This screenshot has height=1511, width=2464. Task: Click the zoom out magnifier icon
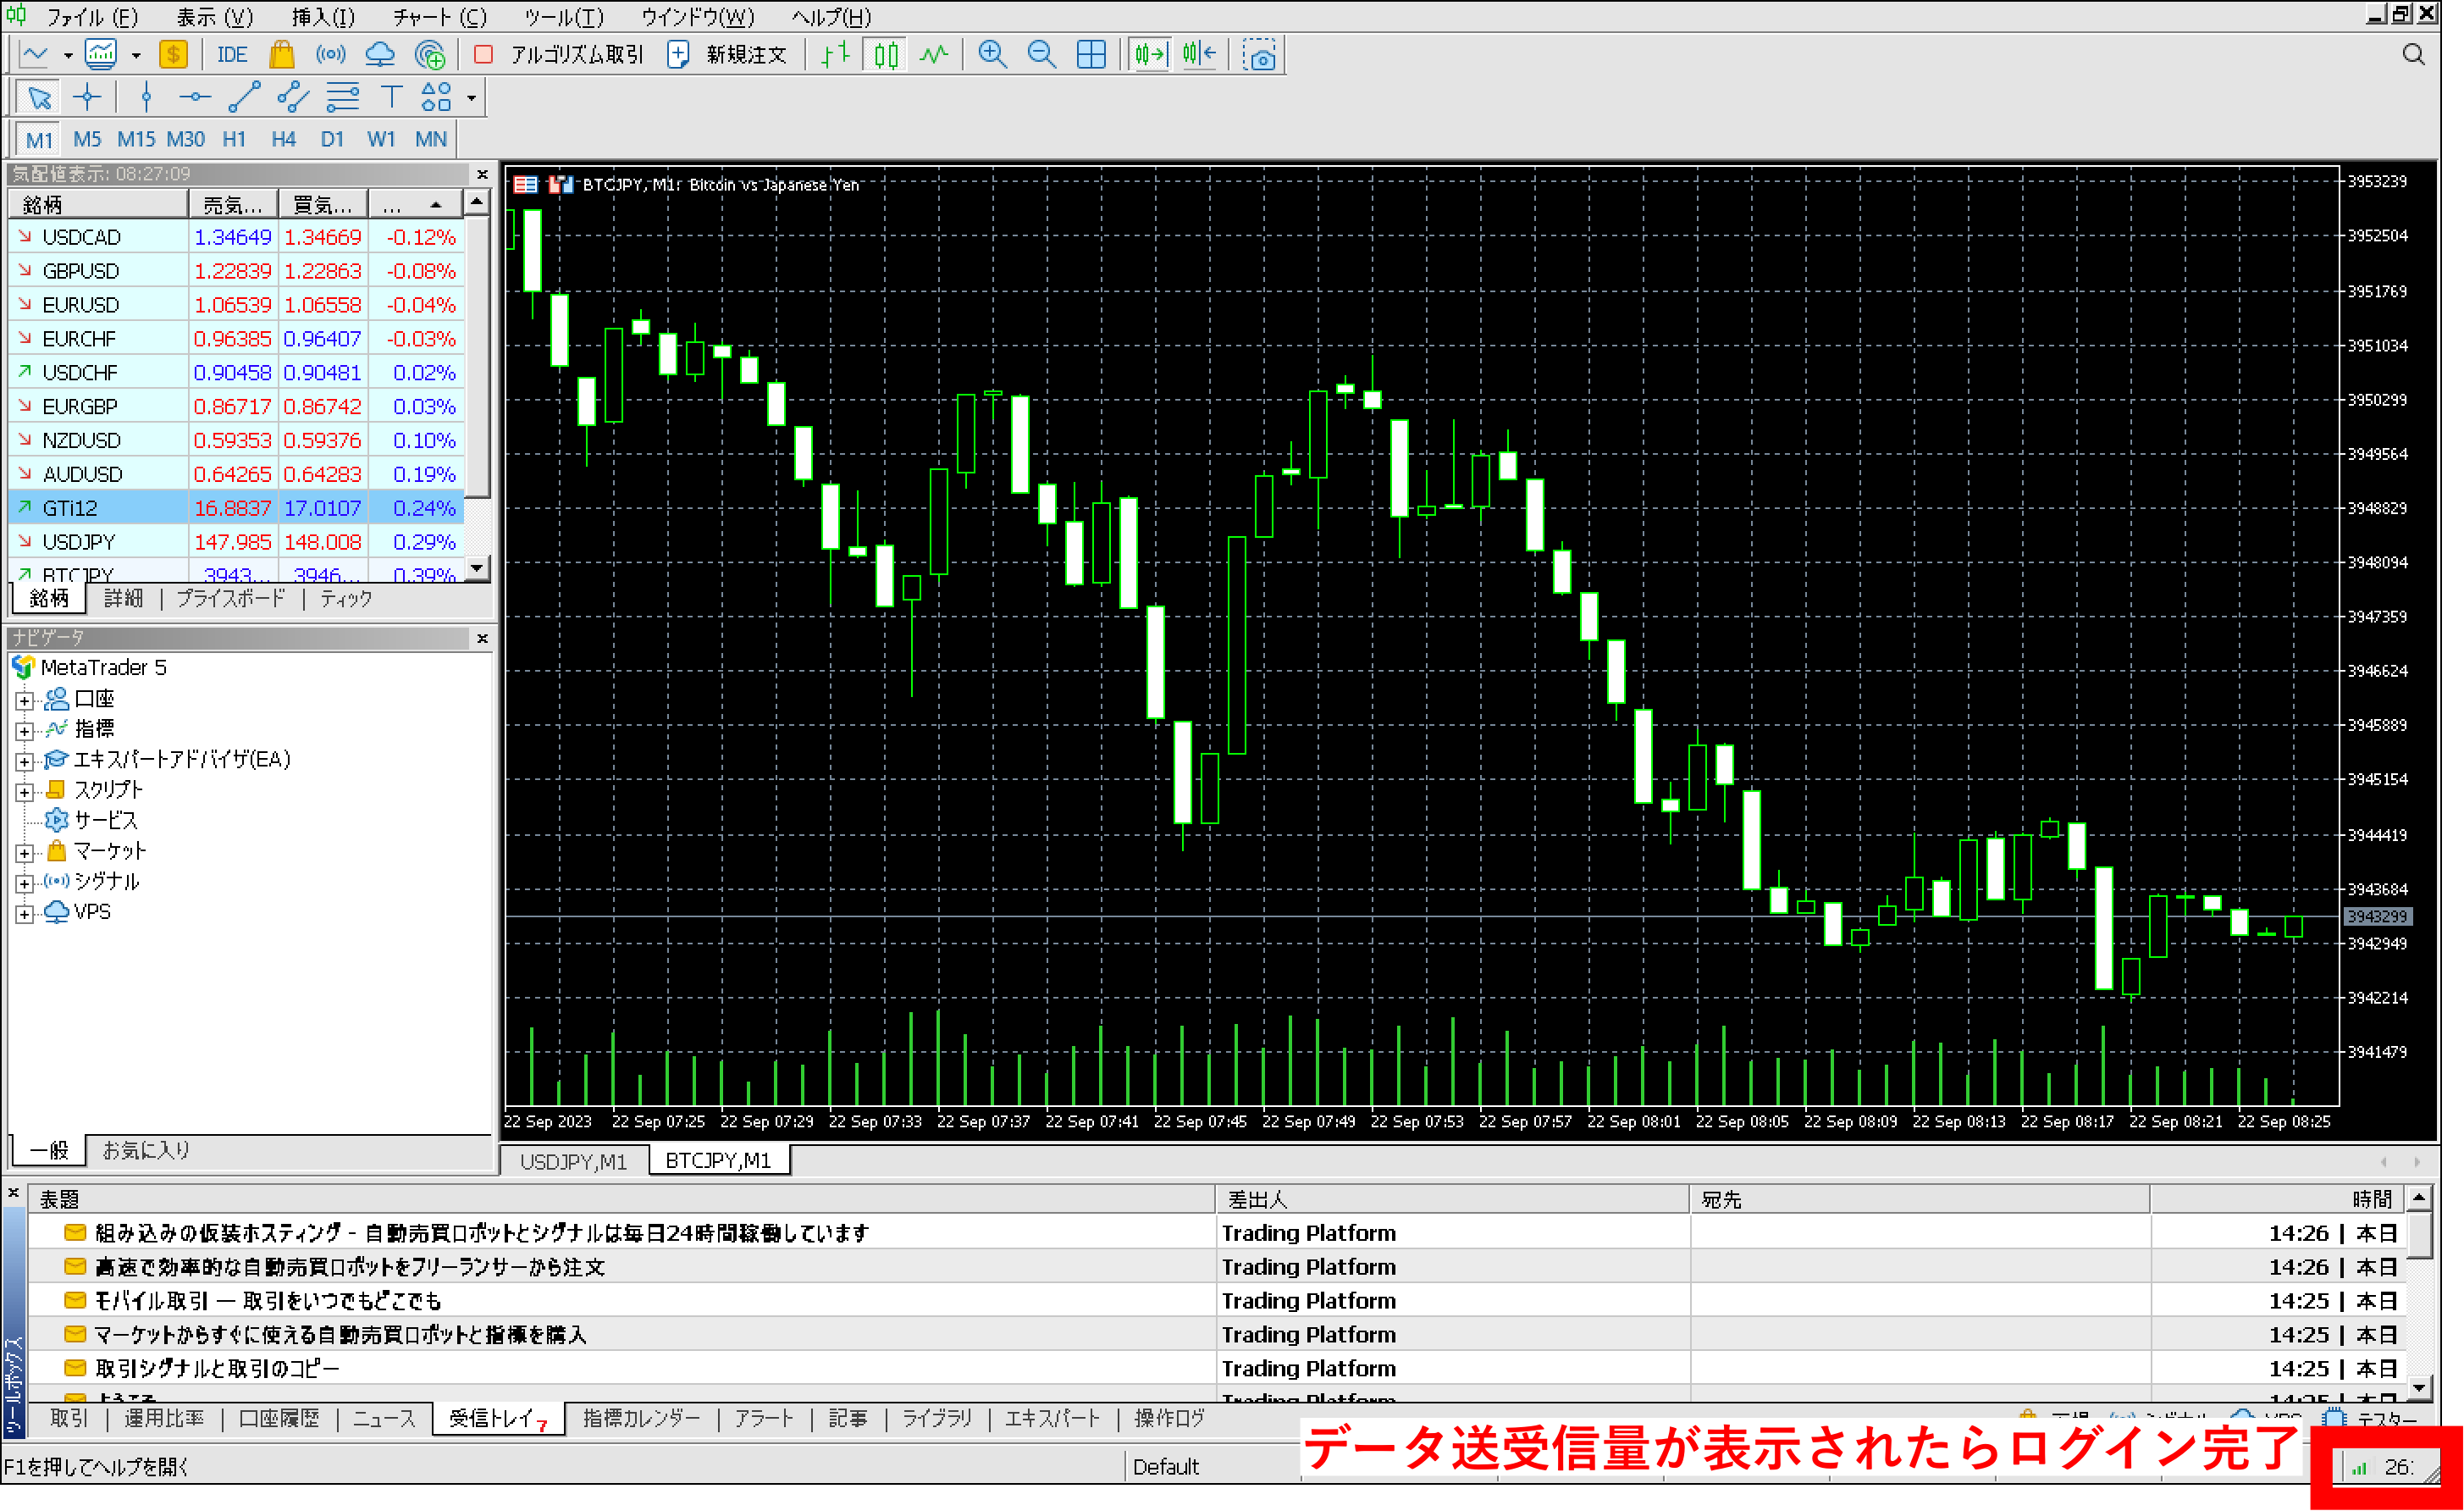click(x=1041, y=54)
